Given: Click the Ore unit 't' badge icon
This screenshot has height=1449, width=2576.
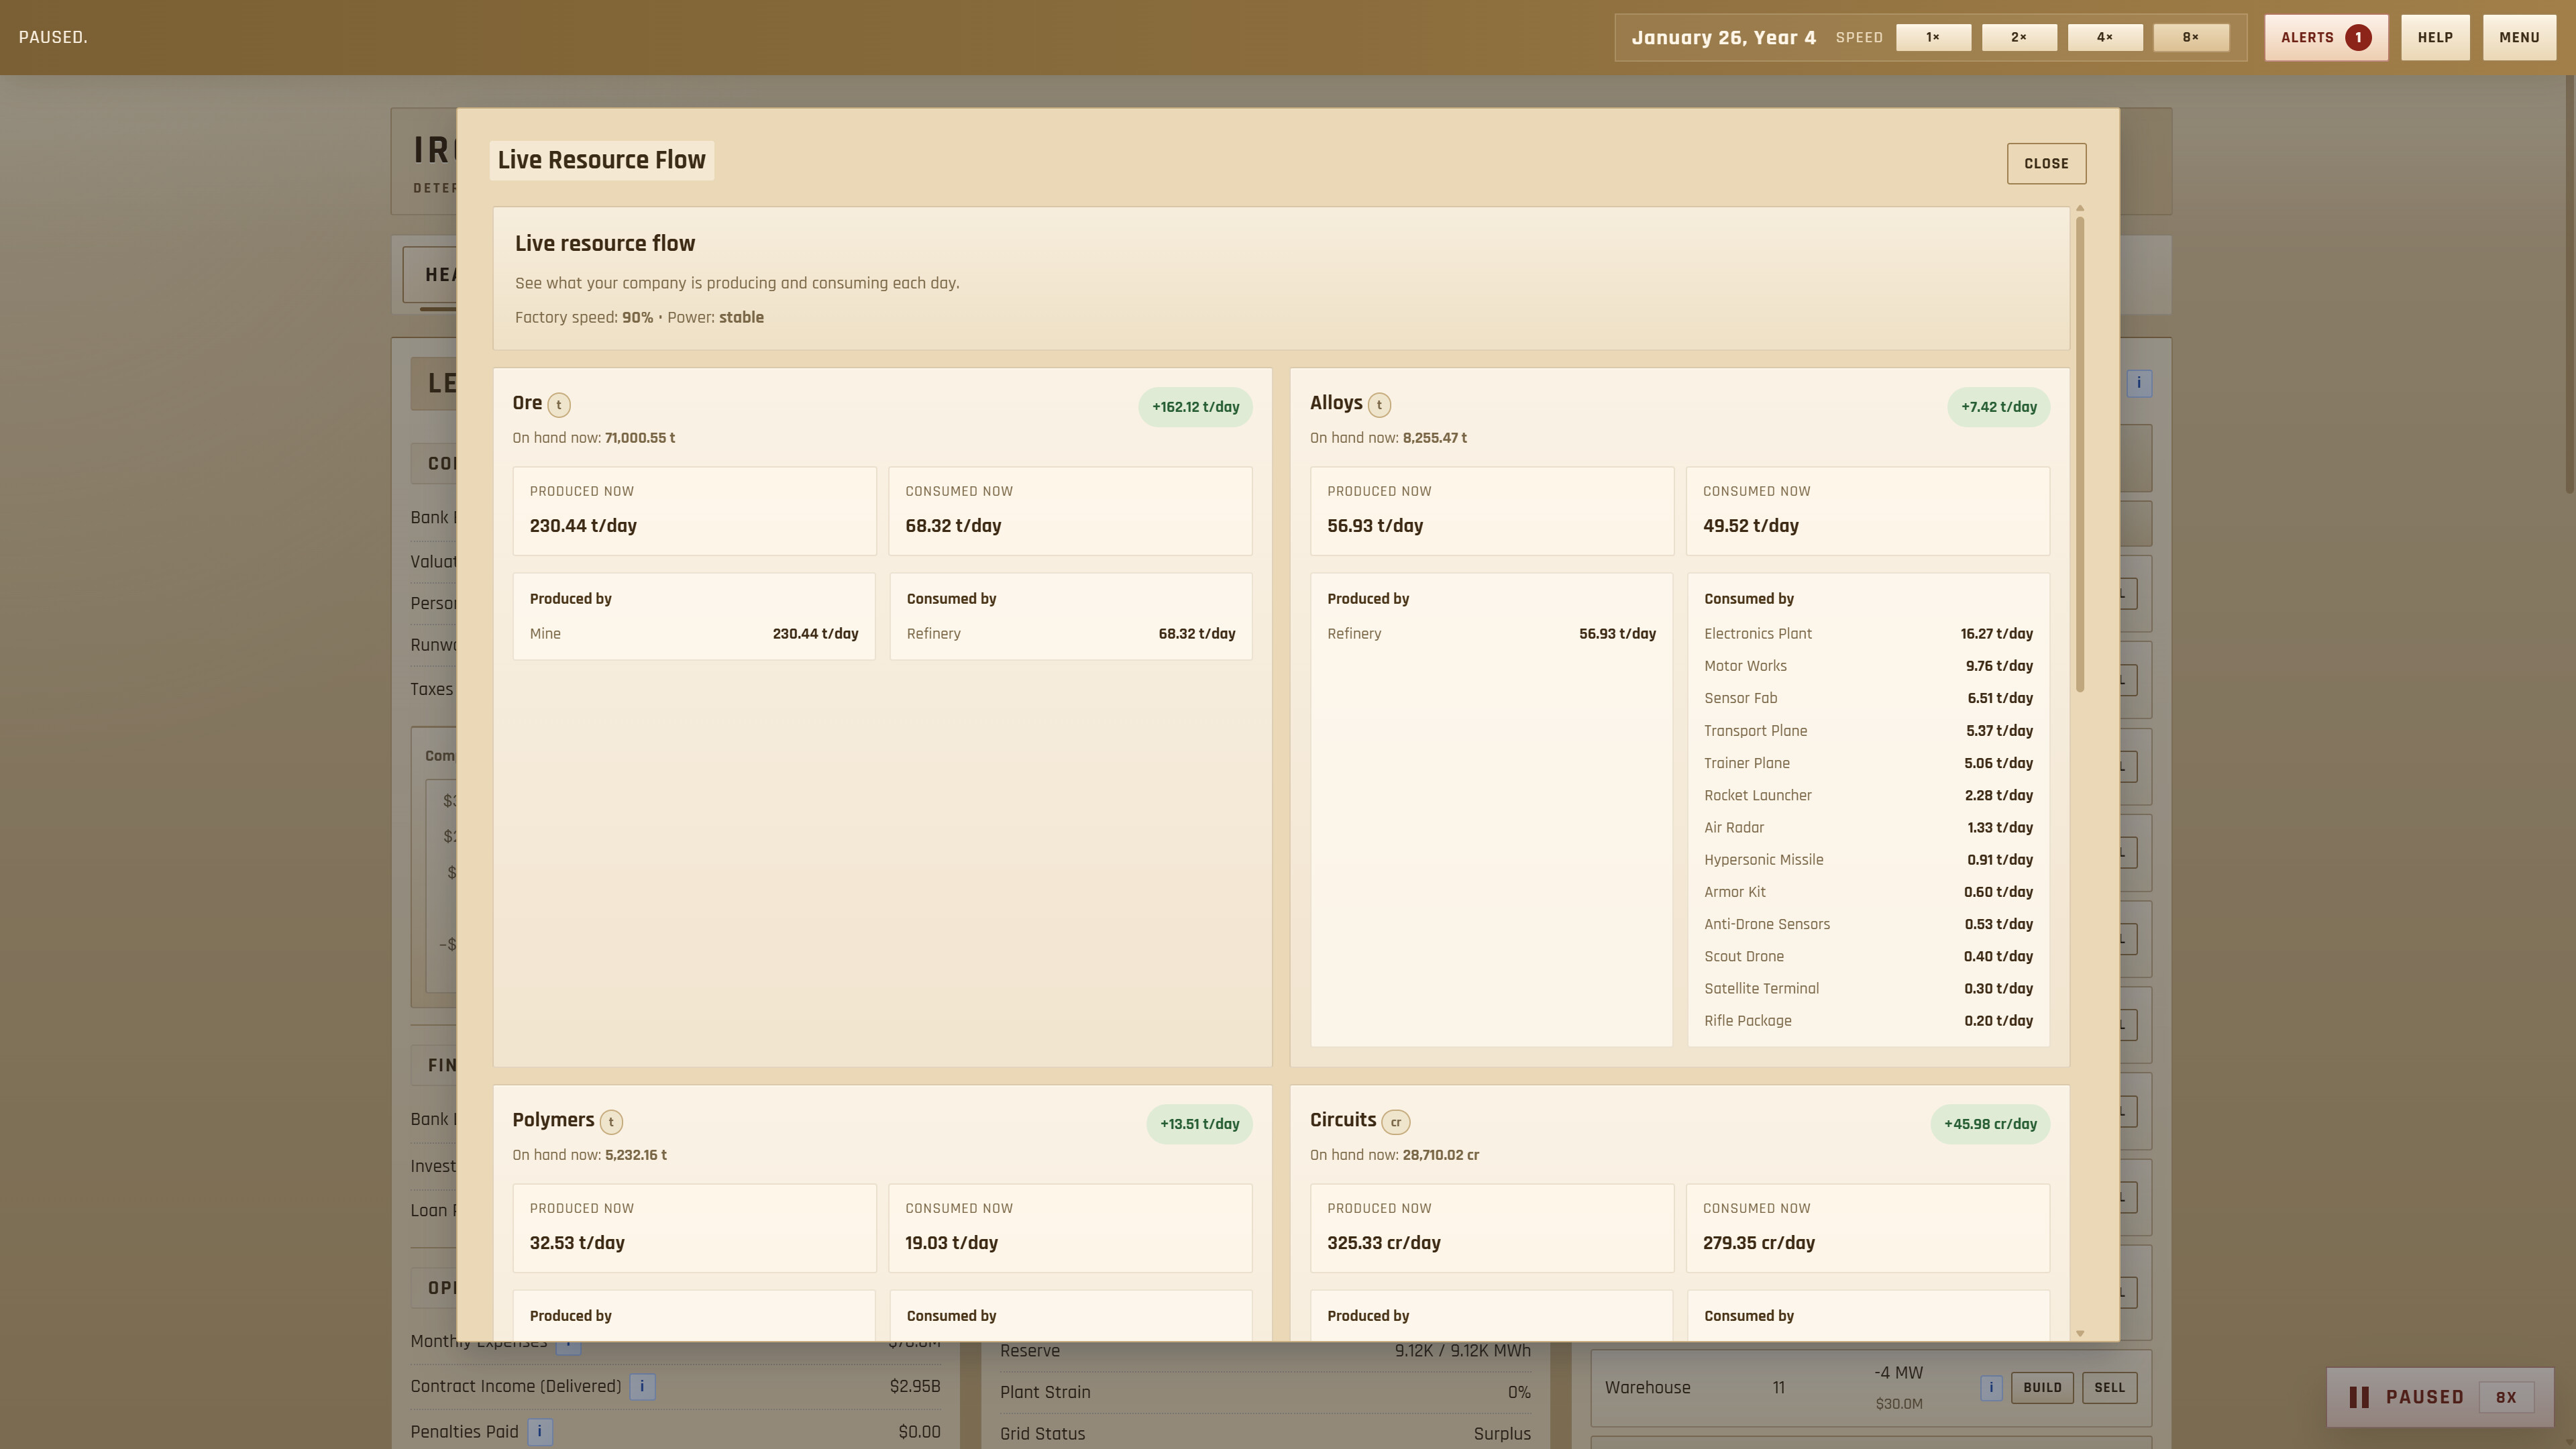Looking at the screenshot, I should [x=559, y=405].
